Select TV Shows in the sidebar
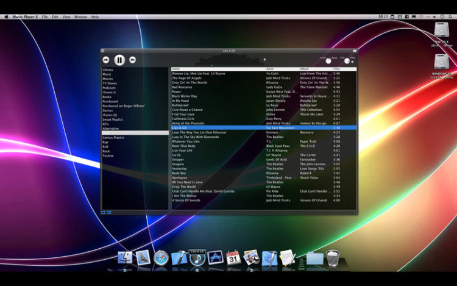 [109, 84]
